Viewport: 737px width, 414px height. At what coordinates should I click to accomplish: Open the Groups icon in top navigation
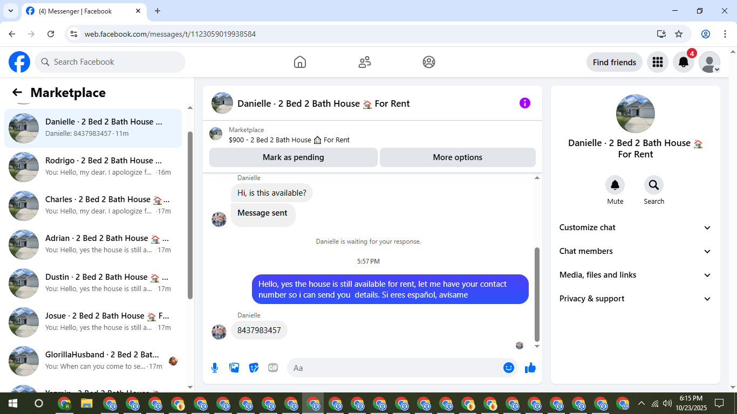click(x=429, y=62)
